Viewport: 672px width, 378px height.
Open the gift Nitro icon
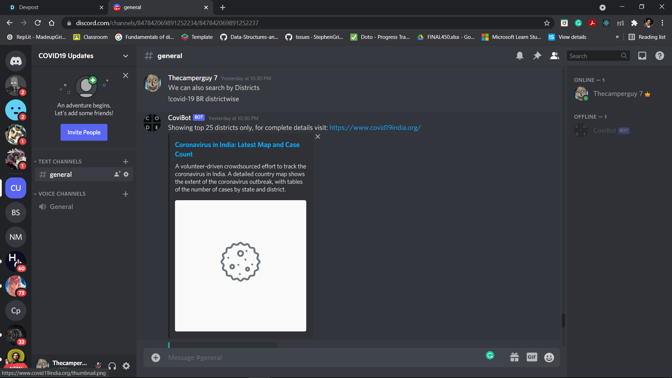click(514, 357)
